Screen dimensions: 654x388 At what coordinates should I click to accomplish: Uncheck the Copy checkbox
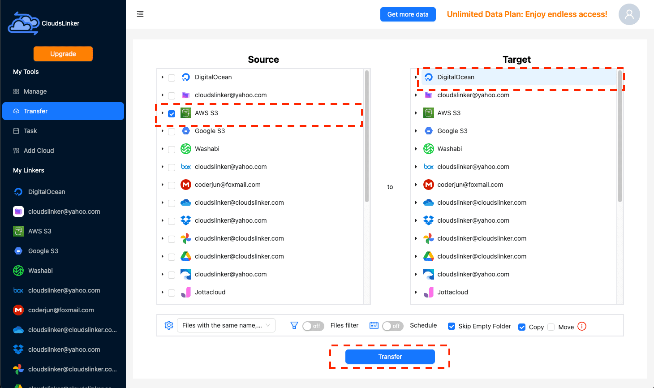pos(522,327)
